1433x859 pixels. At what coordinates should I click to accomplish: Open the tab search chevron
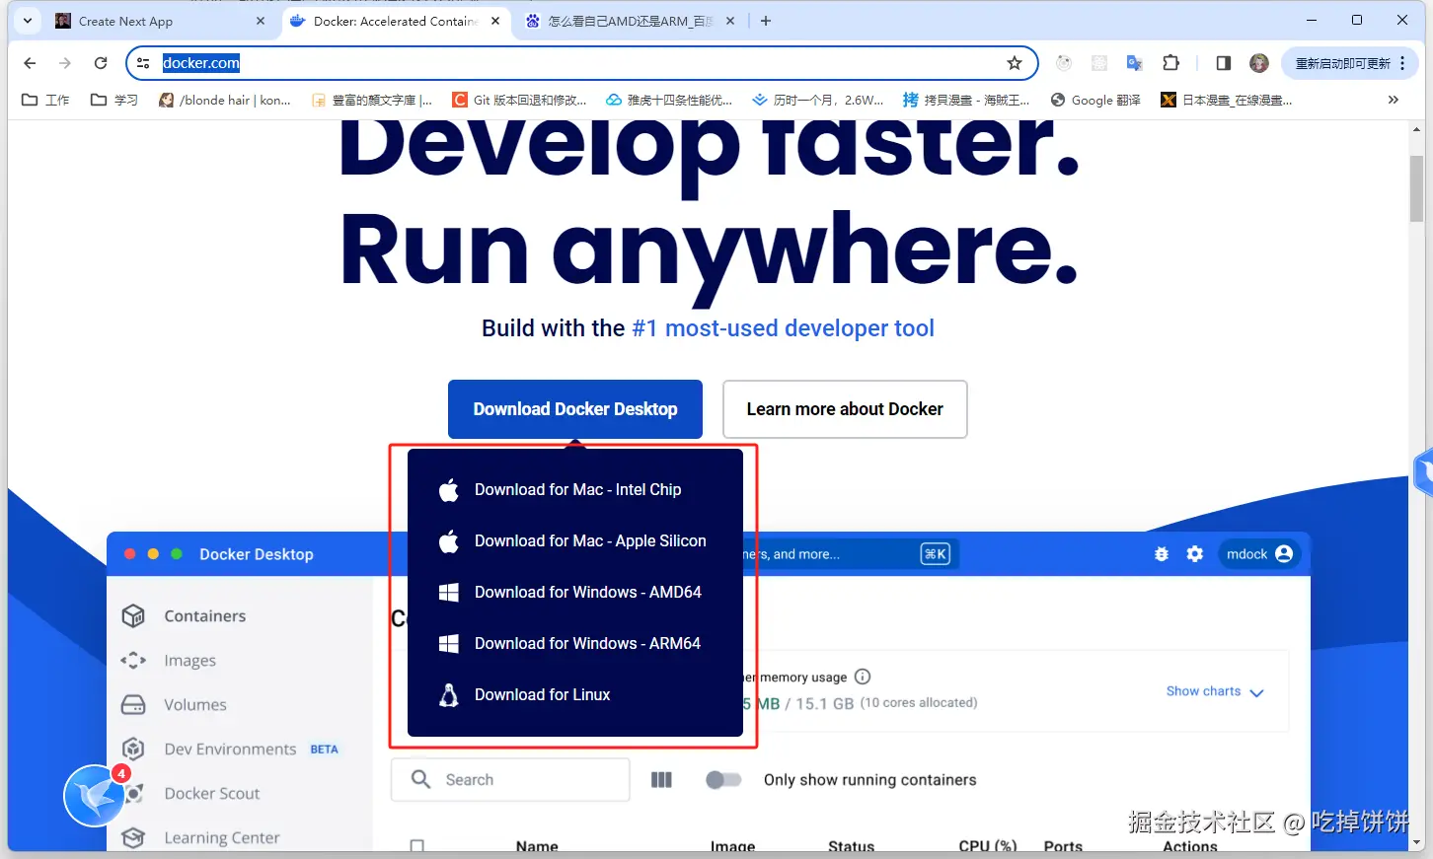pyautogui.click(x=27, y=21)
